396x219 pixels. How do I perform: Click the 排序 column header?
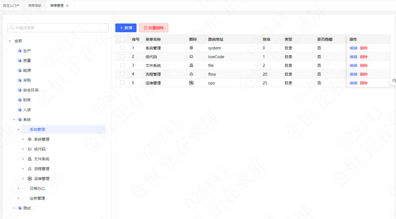click(x=271, y=39)
